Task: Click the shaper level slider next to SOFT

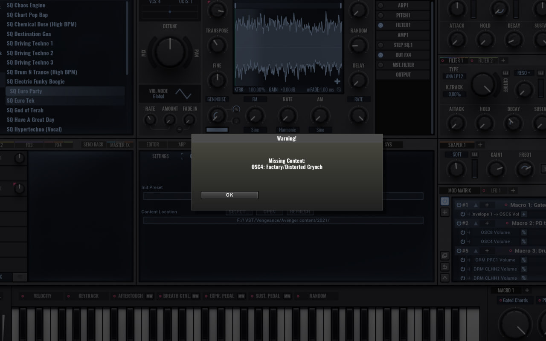Action: point(474,169)
